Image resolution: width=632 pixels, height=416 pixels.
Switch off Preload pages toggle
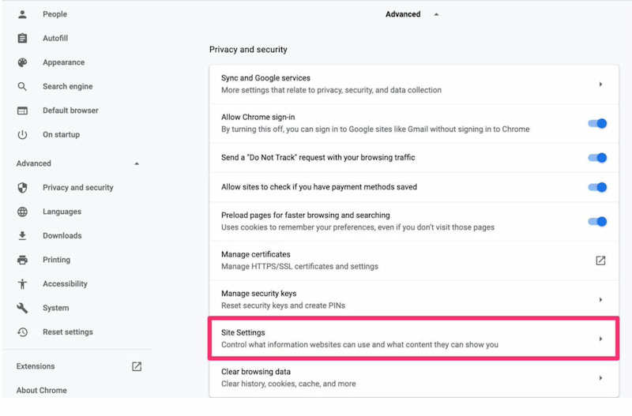(x=597, y=221)
